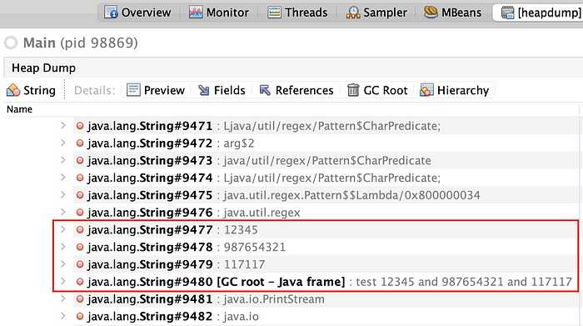
Task: Click the Monitor chart icon
Action: click(195, 13)
